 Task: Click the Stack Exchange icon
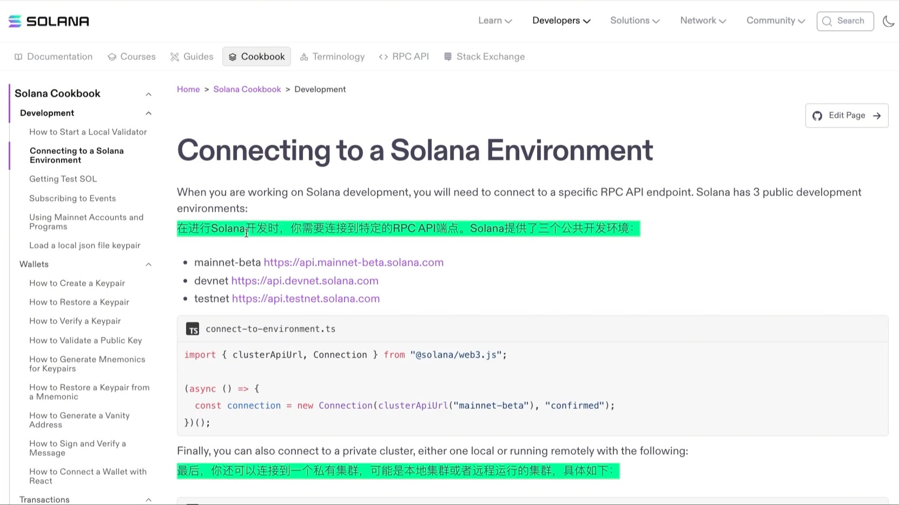(x=448, y=57)
